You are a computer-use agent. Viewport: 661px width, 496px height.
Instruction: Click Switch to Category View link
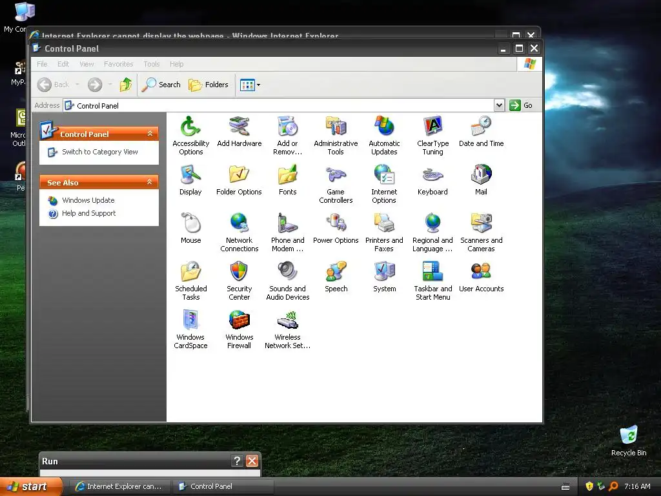100,152
